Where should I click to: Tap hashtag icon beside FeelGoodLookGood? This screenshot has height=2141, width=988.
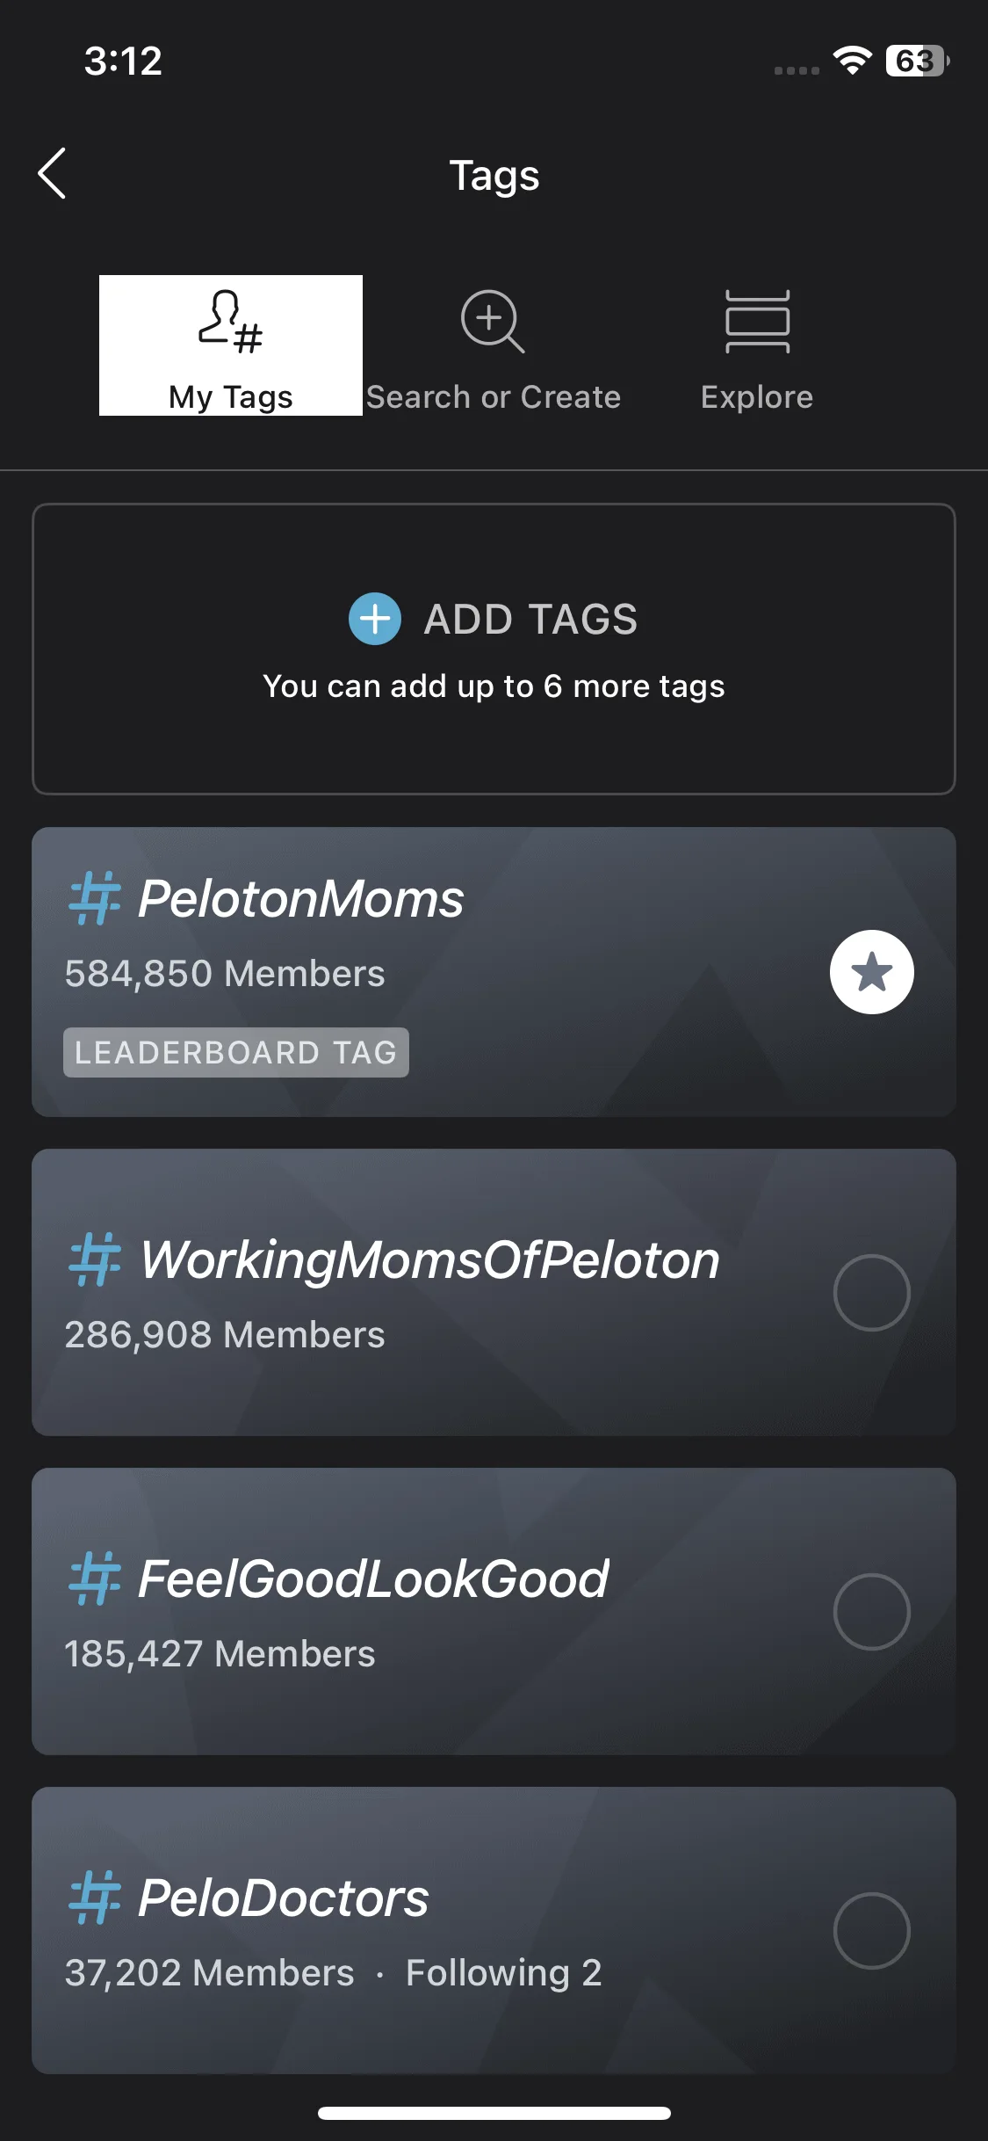click(94, 1579)
